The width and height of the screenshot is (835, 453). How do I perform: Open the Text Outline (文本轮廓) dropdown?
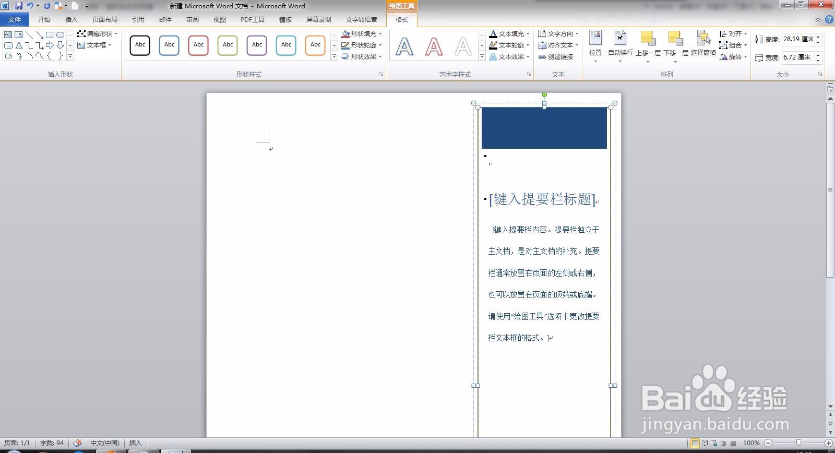[x=509, y=45]
